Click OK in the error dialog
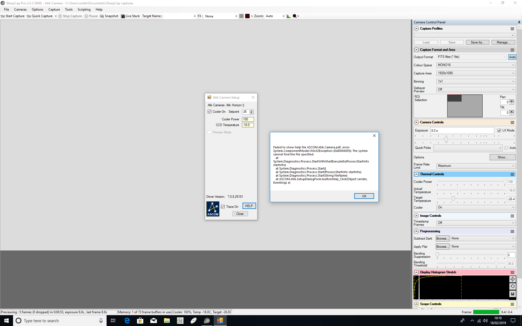 (364, 196)
